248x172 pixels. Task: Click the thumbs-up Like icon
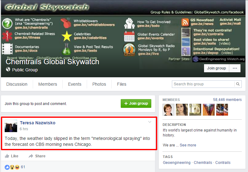pos(7,156)
